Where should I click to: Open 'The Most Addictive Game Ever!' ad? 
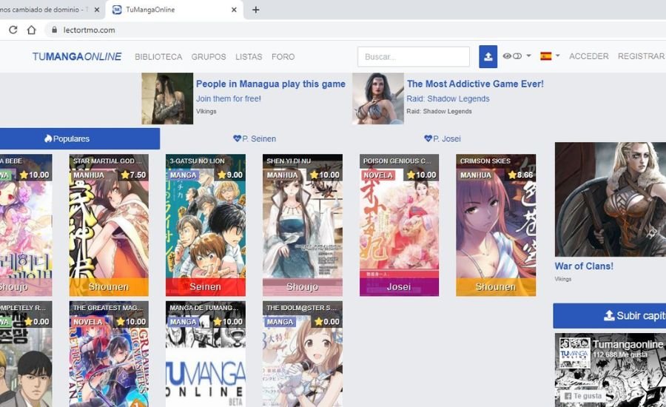[475, 84]
